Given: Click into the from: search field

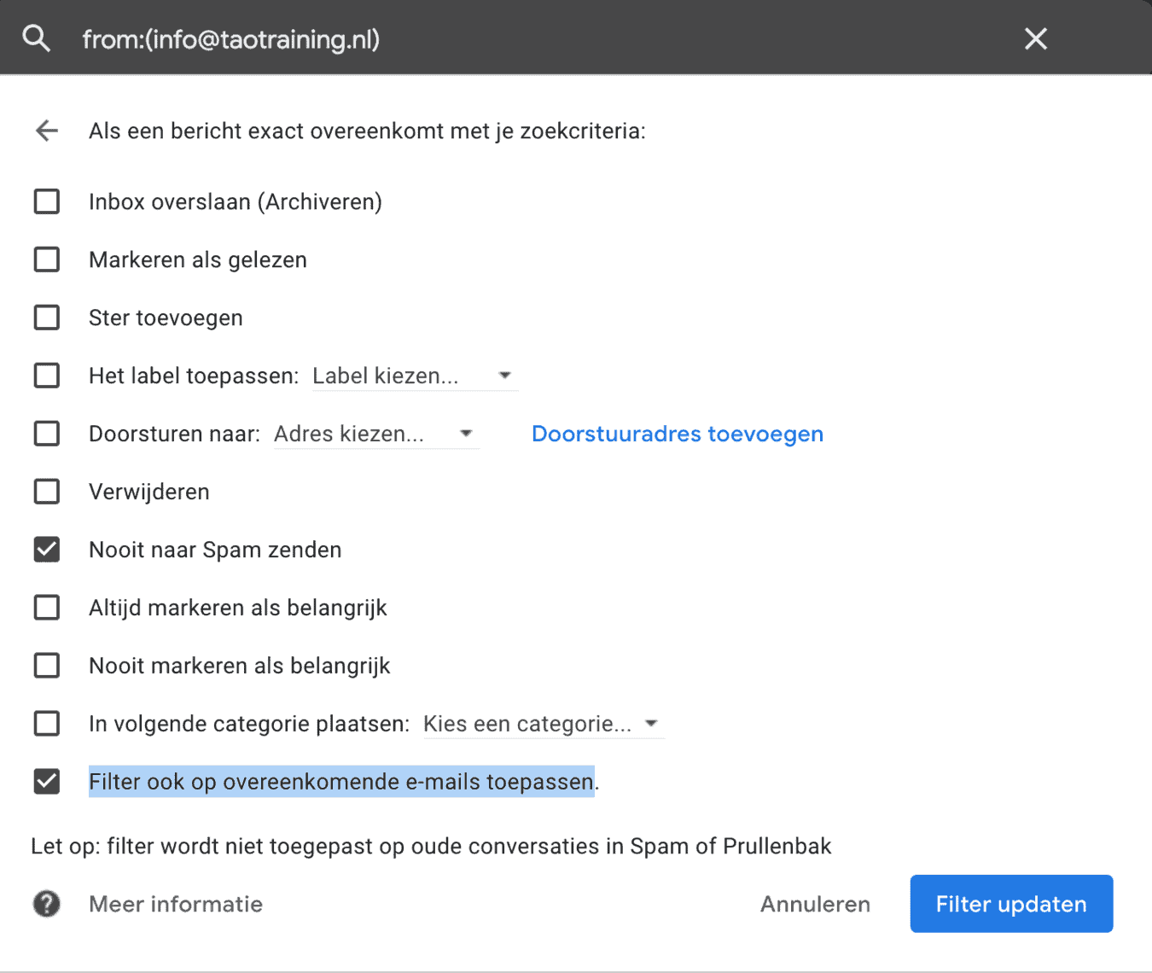Looking at the screenshot, I should tap(512, 39).
